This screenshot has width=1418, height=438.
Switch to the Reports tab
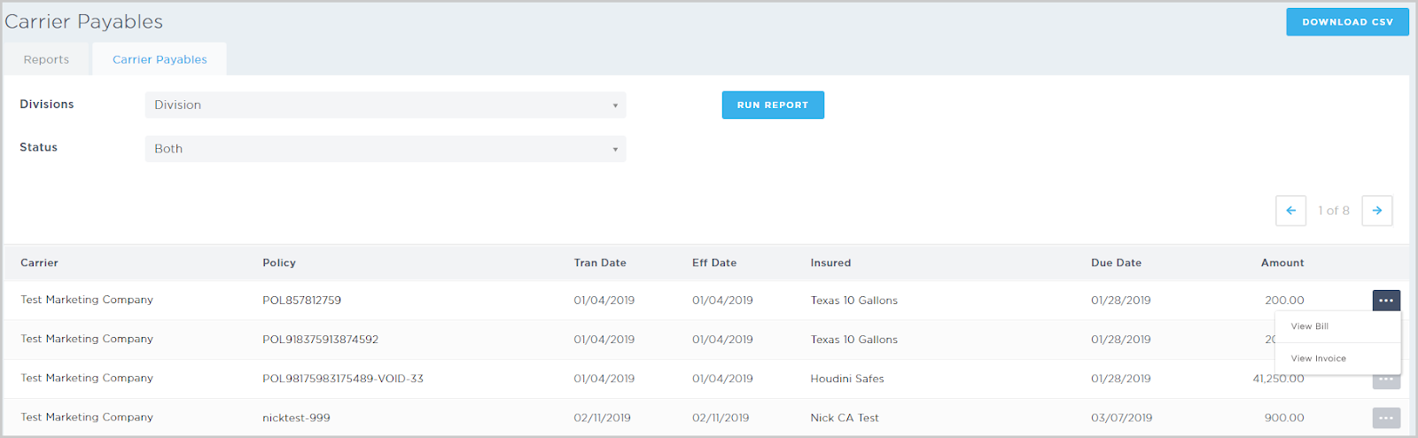46,59
